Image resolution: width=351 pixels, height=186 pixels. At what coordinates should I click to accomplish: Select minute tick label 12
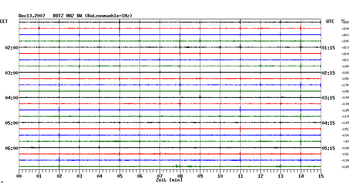tap(260, 176)
